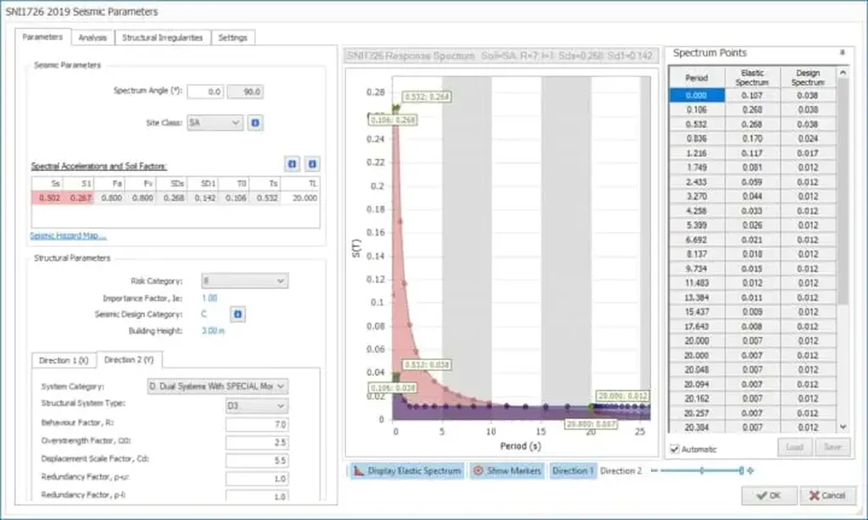Click zoom-in plus icon beside the slider
This screenshot has height=520, width=868.
(x=749, y=471)
